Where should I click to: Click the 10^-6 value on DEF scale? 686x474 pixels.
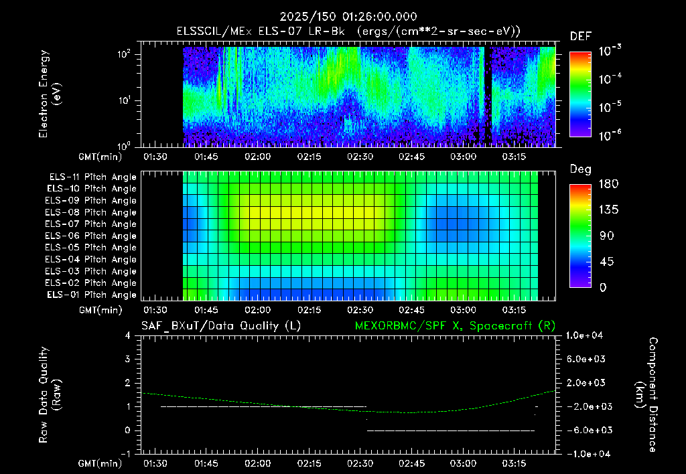click(610, 135)
